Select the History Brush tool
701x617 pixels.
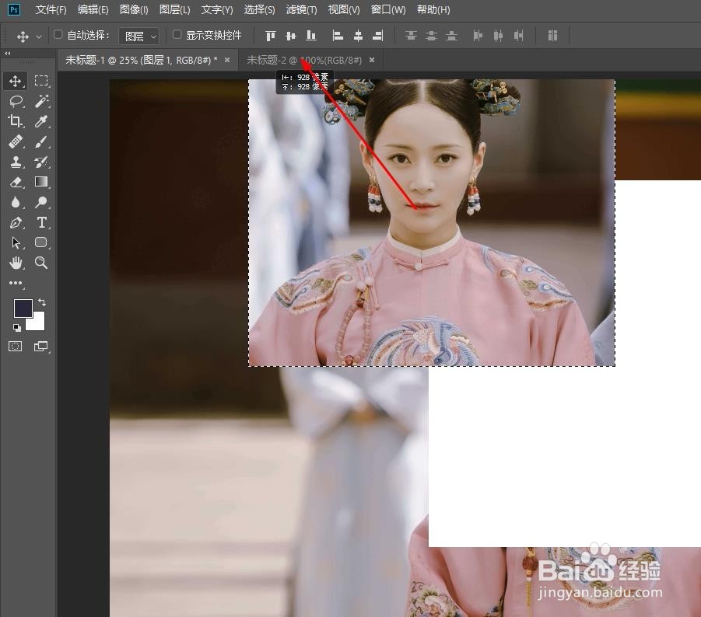[41, 162]
